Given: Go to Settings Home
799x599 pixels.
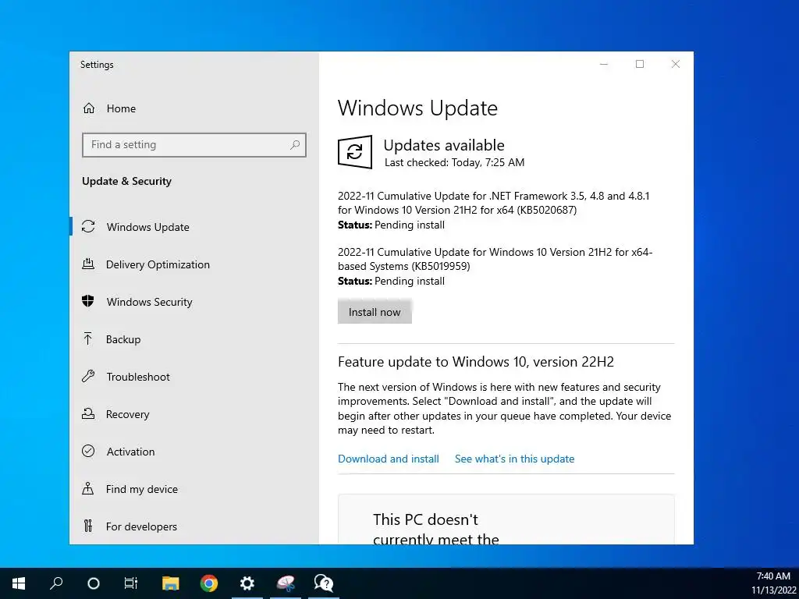Looking at the screenshot, I should 194,108.
